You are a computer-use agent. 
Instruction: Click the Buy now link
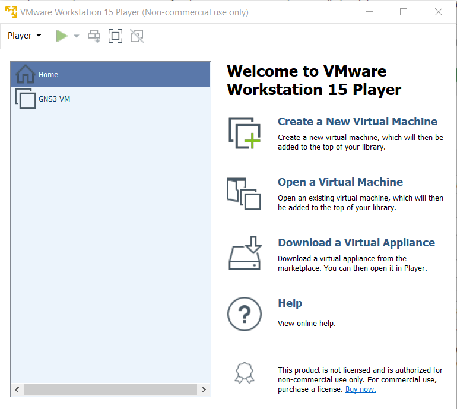tap(360, 389)
